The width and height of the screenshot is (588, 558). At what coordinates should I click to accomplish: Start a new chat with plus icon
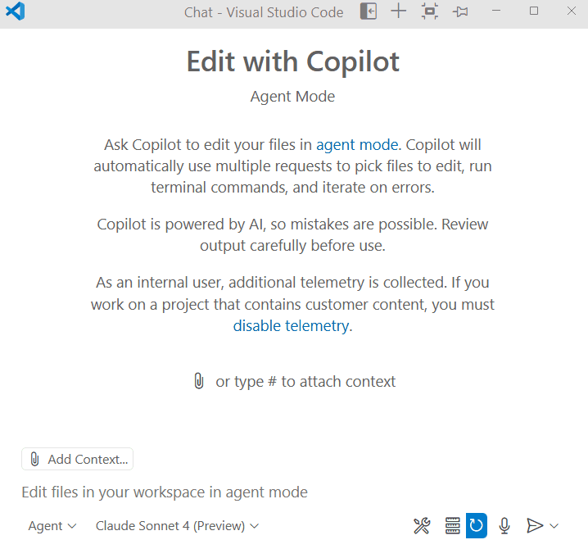tap(399, 11)
